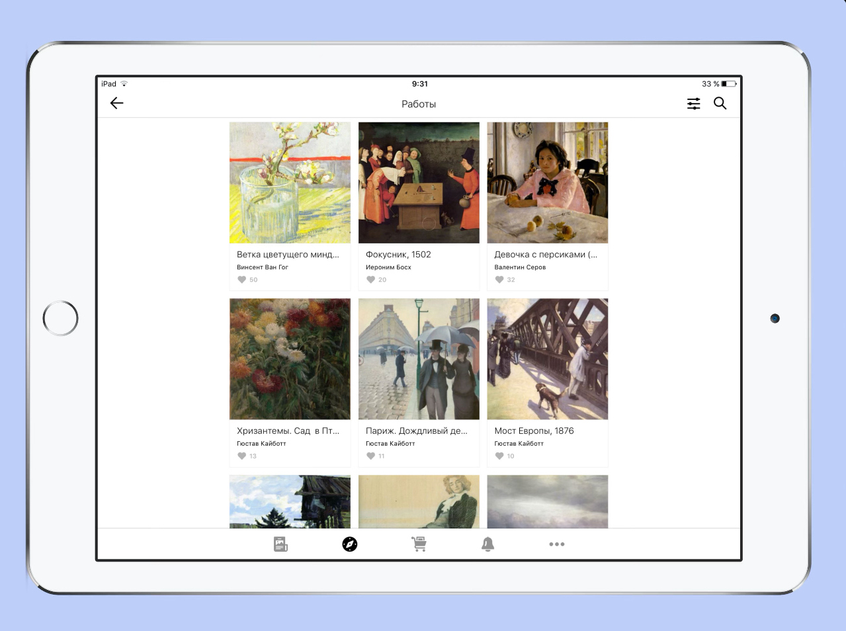846x631 pixels.
Task: Open the Хризантемы flower painting thumbnail
Action: pyautogui.click(x=290, y=359)
